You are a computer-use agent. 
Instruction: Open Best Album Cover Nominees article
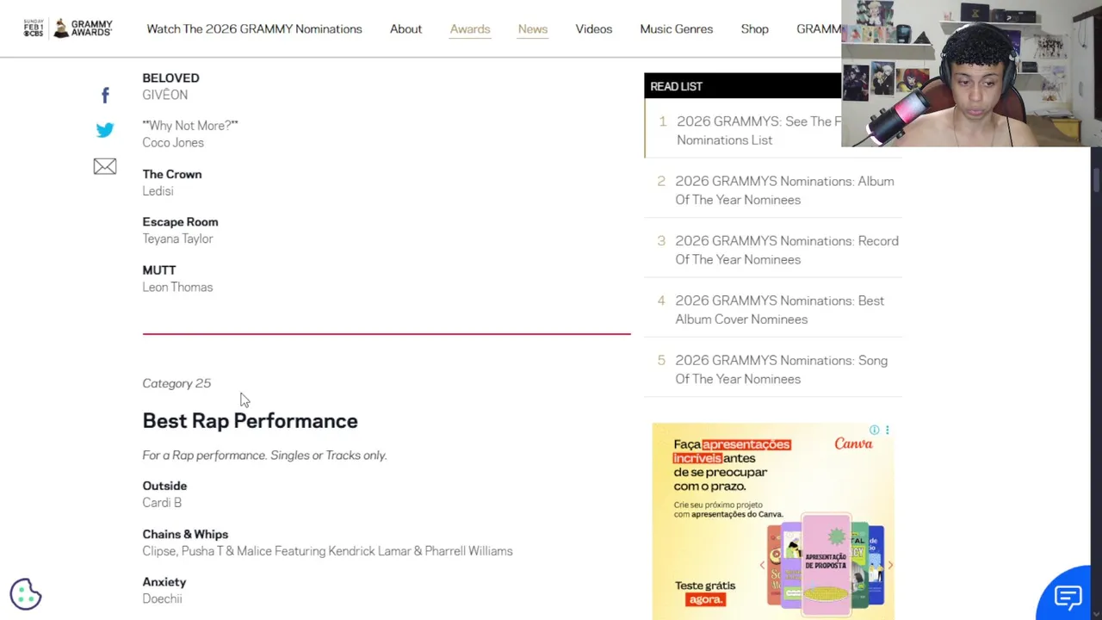779,310
